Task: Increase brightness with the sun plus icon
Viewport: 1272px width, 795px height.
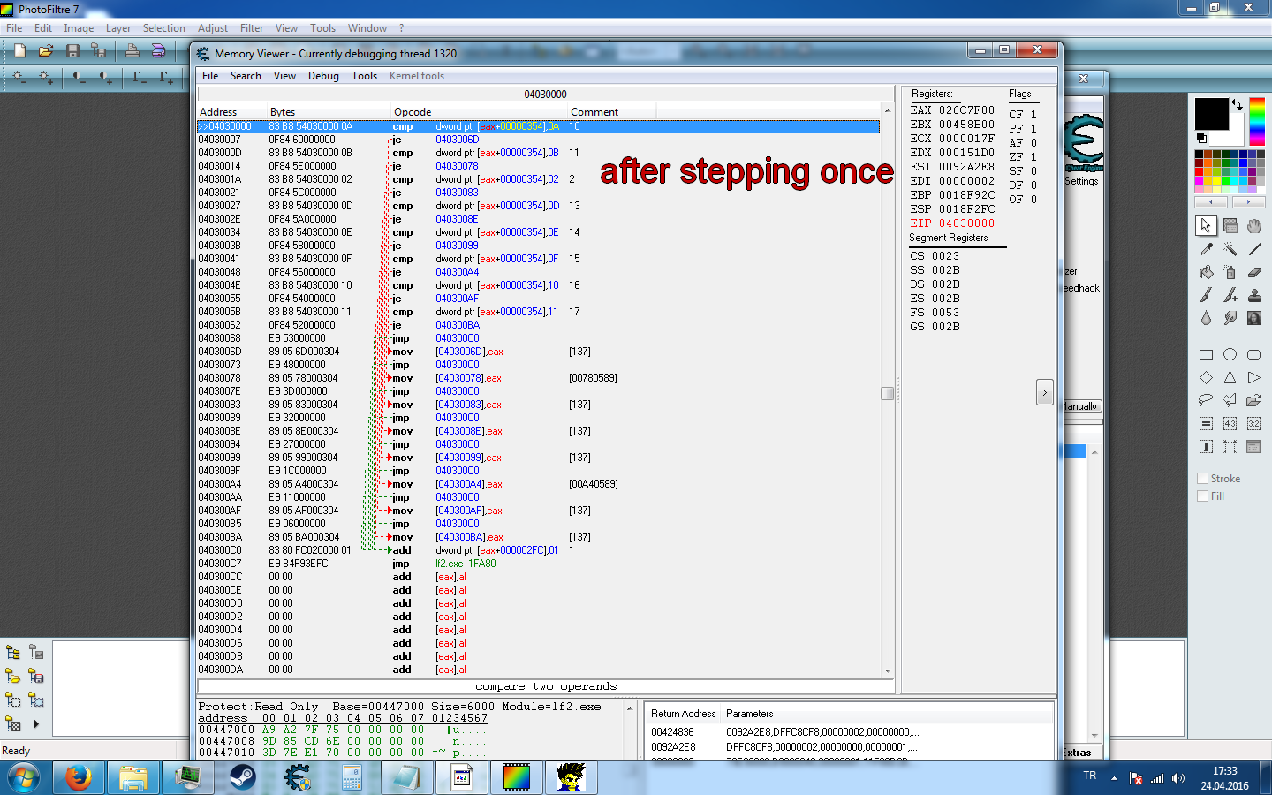Action: click(x=45, y=78)
